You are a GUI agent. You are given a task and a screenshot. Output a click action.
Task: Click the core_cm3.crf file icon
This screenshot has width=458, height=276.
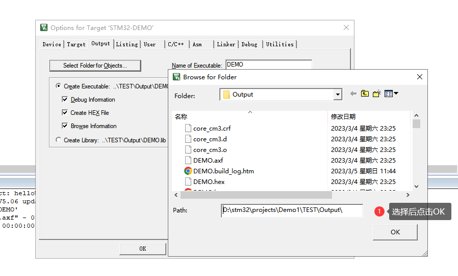click(188, 129)
